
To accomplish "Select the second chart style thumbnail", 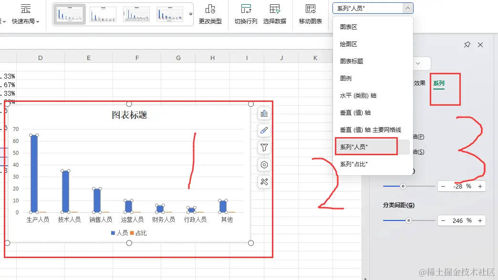I will (x=103, y=14).
